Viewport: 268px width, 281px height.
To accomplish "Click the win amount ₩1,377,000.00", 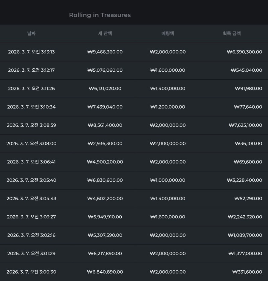I will [x=245, y=254].
